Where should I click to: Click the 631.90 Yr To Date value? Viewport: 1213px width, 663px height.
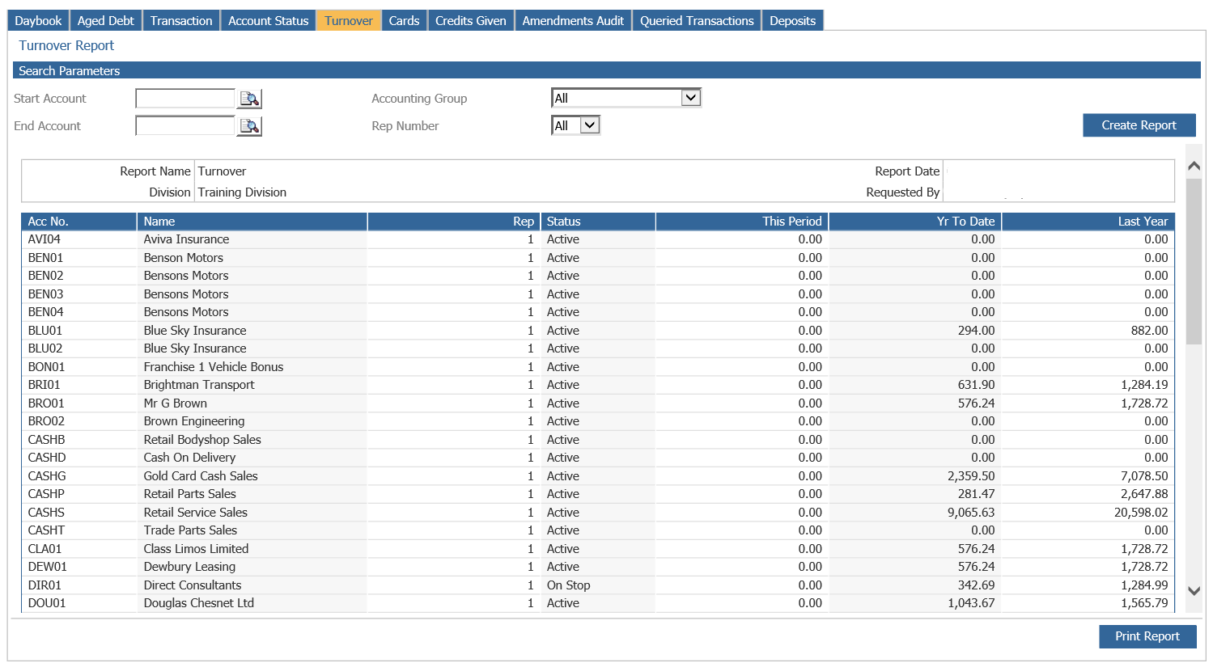pos(976,385)
